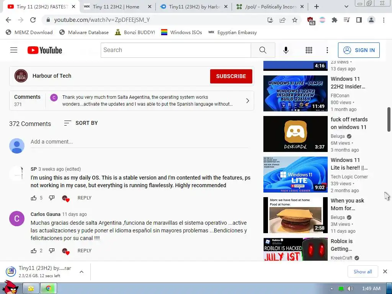Open the YouTube apps grid icon
The width and height of the screenshot is (392, 294).
tap(309, 50)
